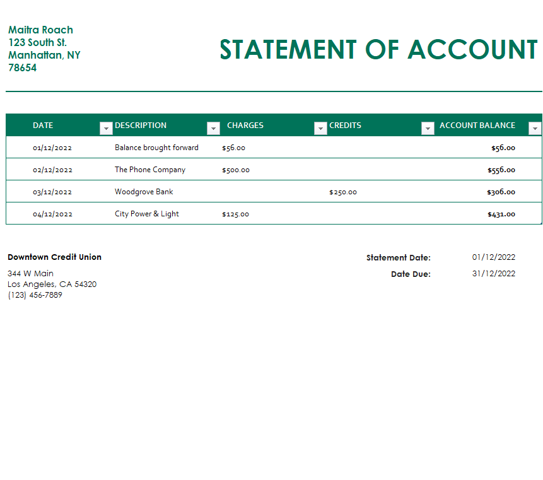Select the Date Due value 31/12/2022
Image resolution: width=543 pixels, height=480 pixels.
[494, 274]
